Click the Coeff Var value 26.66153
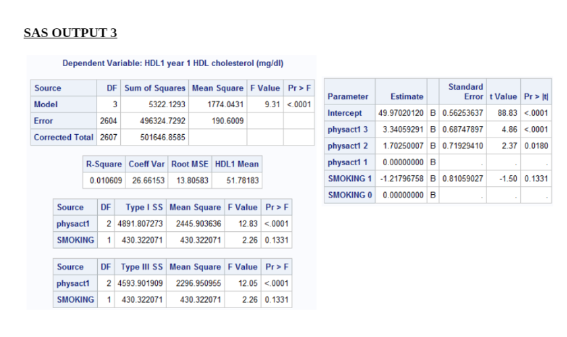This screenshot has width=567, height=337. point(148,180)
